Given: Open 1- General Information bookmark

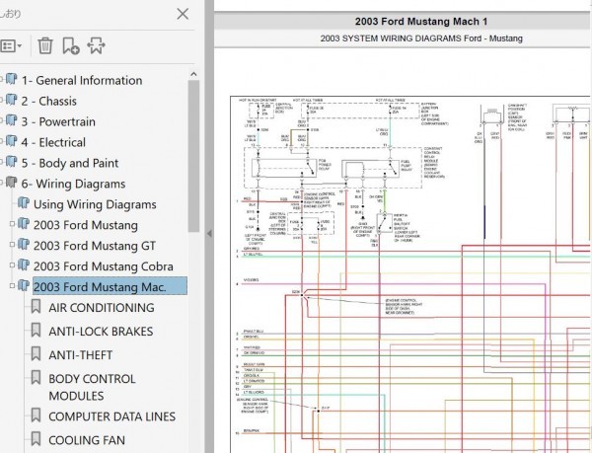Looking at the screenshot, I should tap(82, 80).
